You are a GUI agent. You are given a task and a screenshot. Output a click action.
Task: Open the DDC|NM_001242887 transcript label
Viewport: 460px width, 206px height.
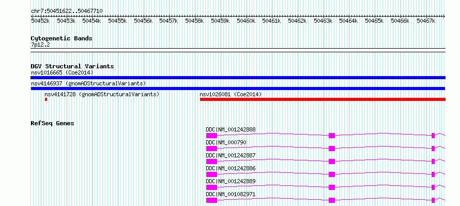[231, 155]
